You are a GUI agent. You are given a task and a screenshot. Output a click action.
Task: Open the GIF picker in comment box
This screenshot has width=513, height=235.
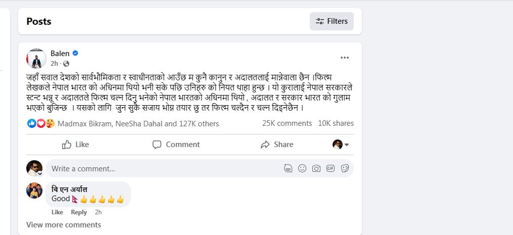[x=331, y=168]
